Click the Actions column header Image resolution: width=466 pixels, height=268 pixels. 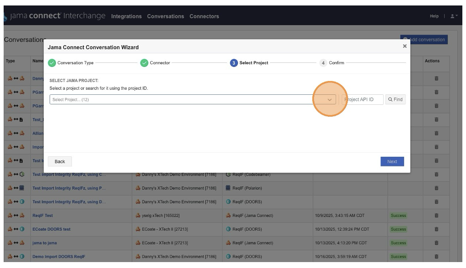click(x=432, y=61)
